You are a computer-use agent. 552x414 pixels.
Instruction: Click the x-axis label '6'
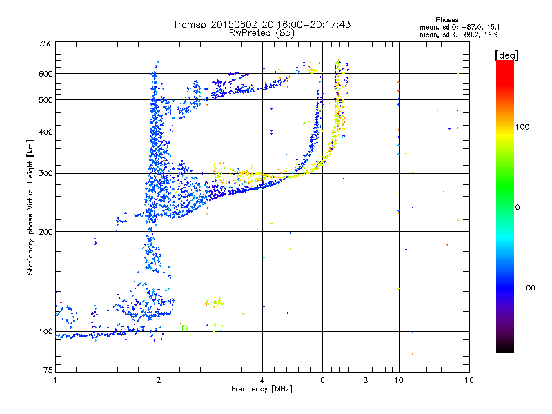[322, 380]
